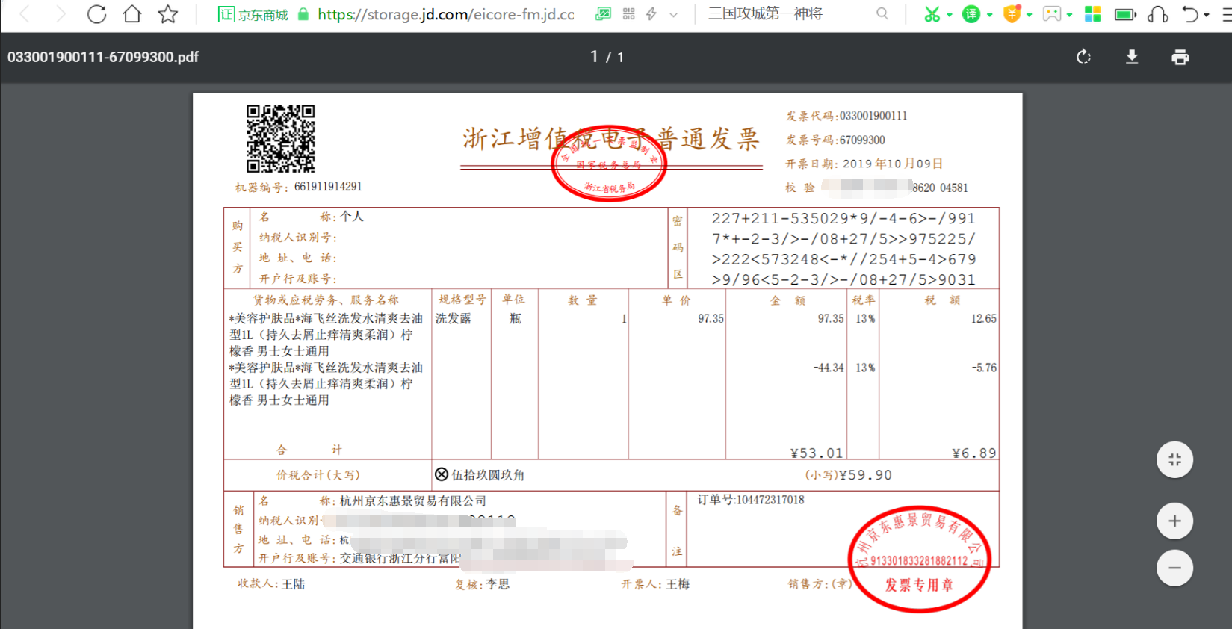The height and width of the screenshot is (629, 1232).
Task: Click the address bar URL storage.jd.com
Action: [446, 14]
